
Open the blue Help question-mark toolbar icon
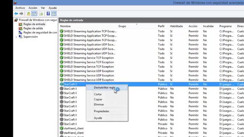48,14
